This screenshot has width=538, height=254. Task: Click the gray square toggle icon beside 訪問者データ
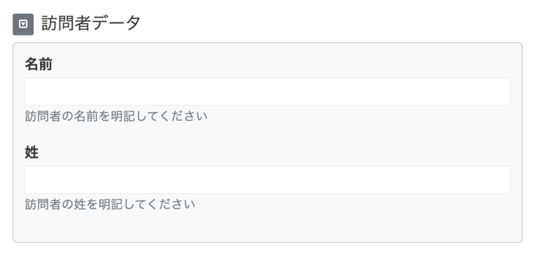[x=23, y=24]
